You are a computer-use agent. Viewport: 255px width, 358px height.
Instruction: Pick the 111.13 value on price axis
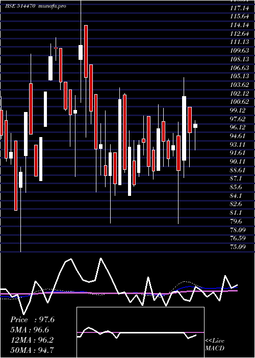pos(239,42)
